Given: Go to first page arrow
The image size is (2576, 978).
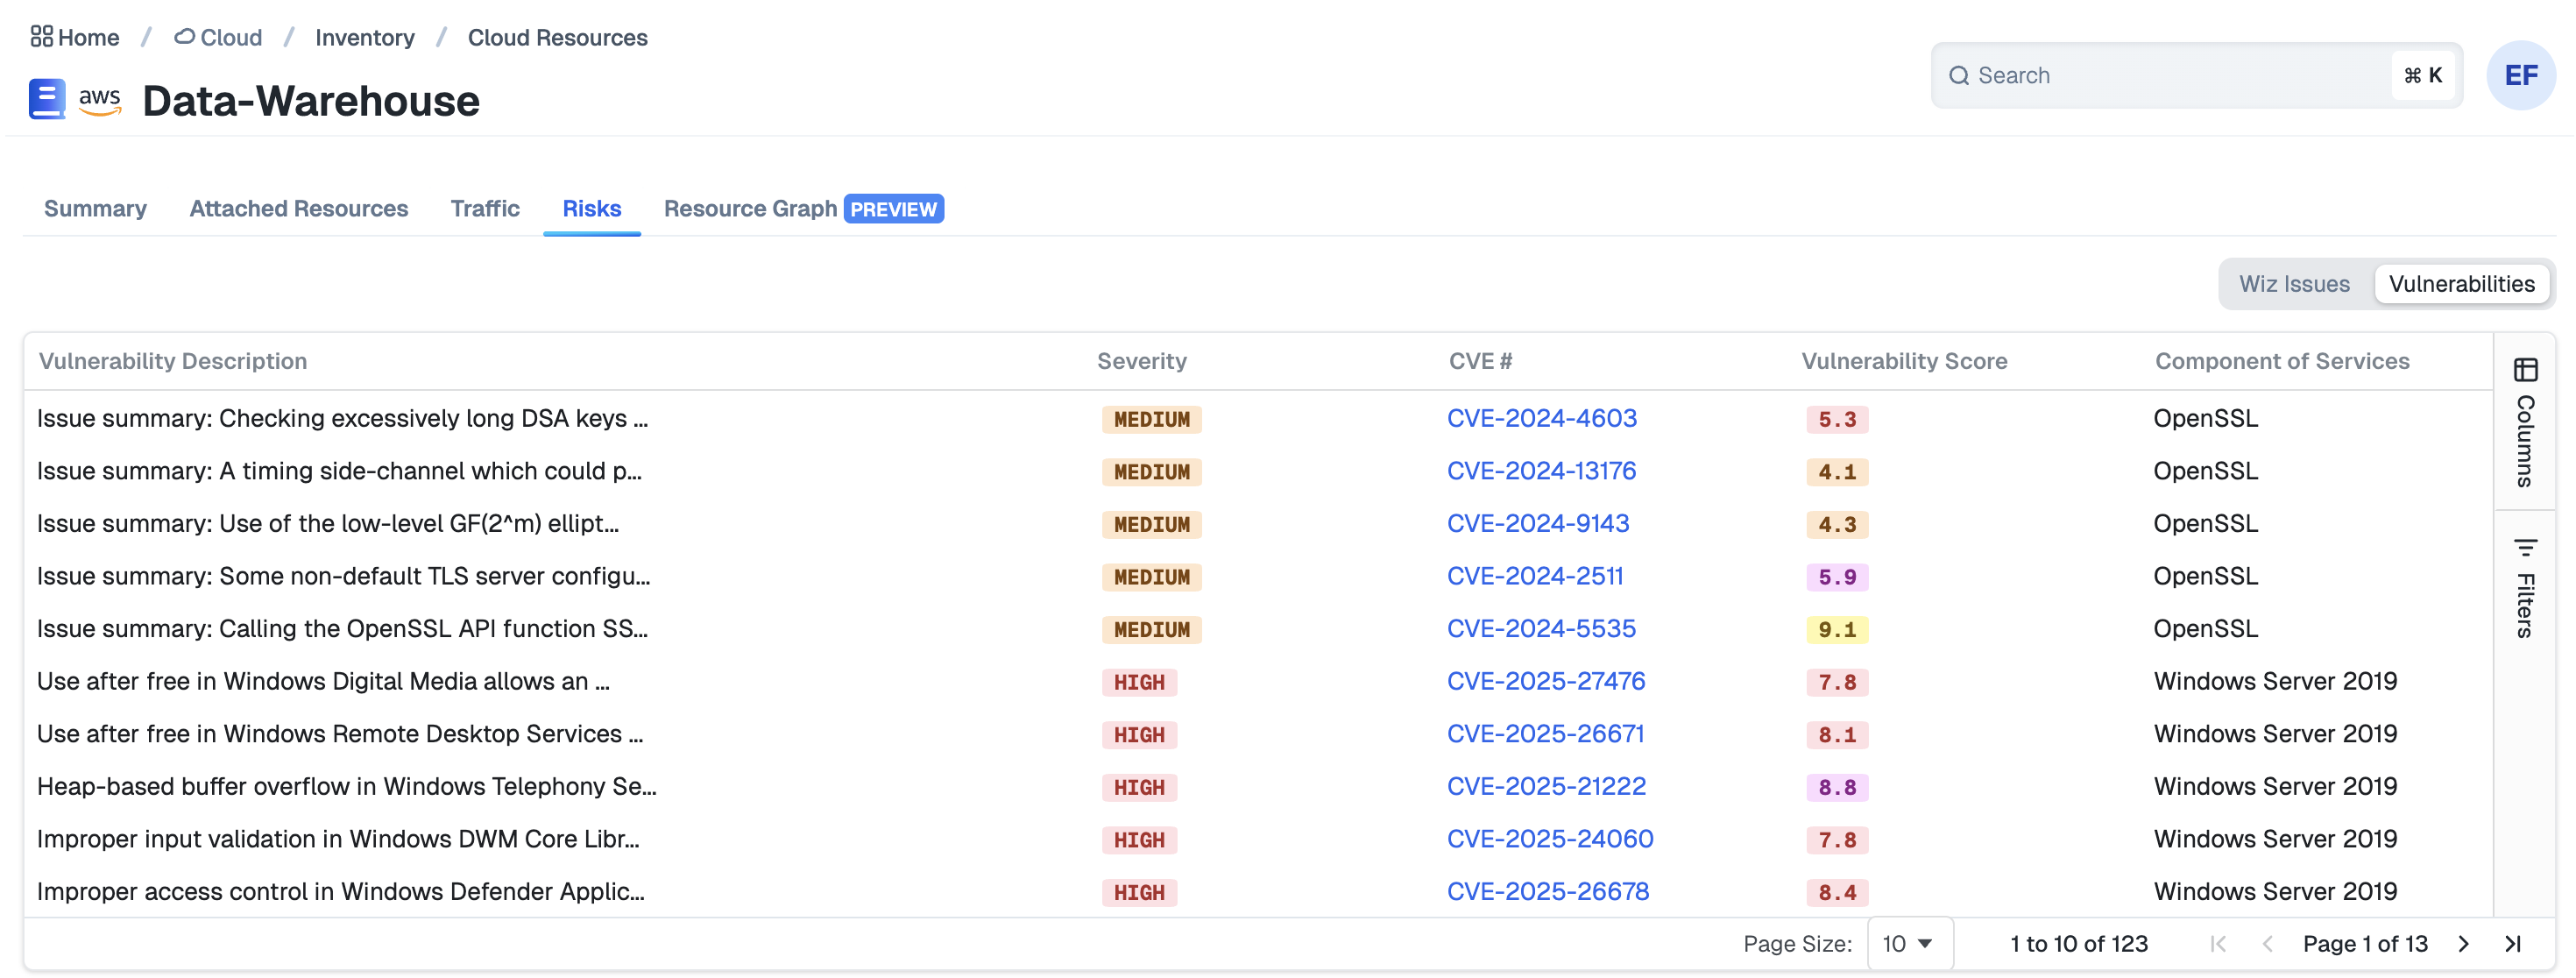Looking at the screenshot, I should pos(2218,943).
